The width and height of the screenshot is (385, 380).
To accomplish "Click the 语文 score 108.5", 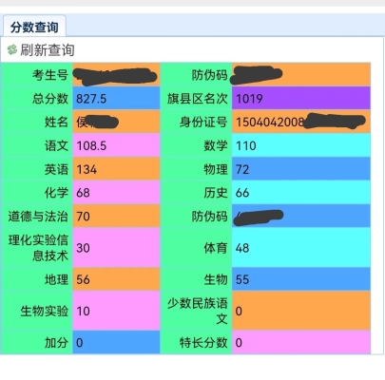I will (91, 145).
